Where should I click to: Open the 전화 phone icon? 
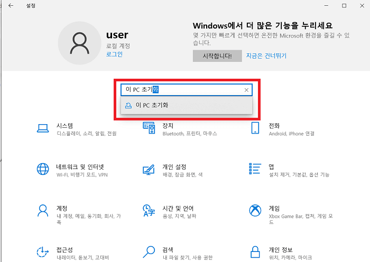255,128
